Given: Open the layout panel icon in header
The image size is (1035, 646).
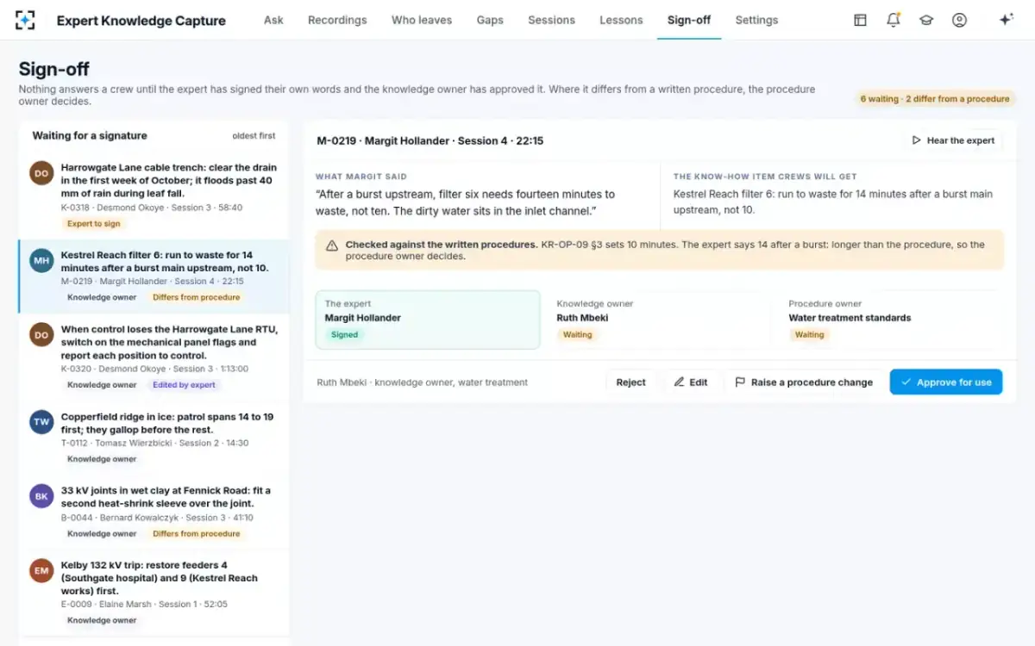Looking at the screenshot, I should (860, 20).
